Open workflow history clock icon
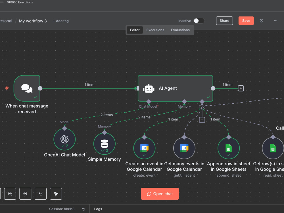This screenshot has height=213, width=284. point(261,21)
